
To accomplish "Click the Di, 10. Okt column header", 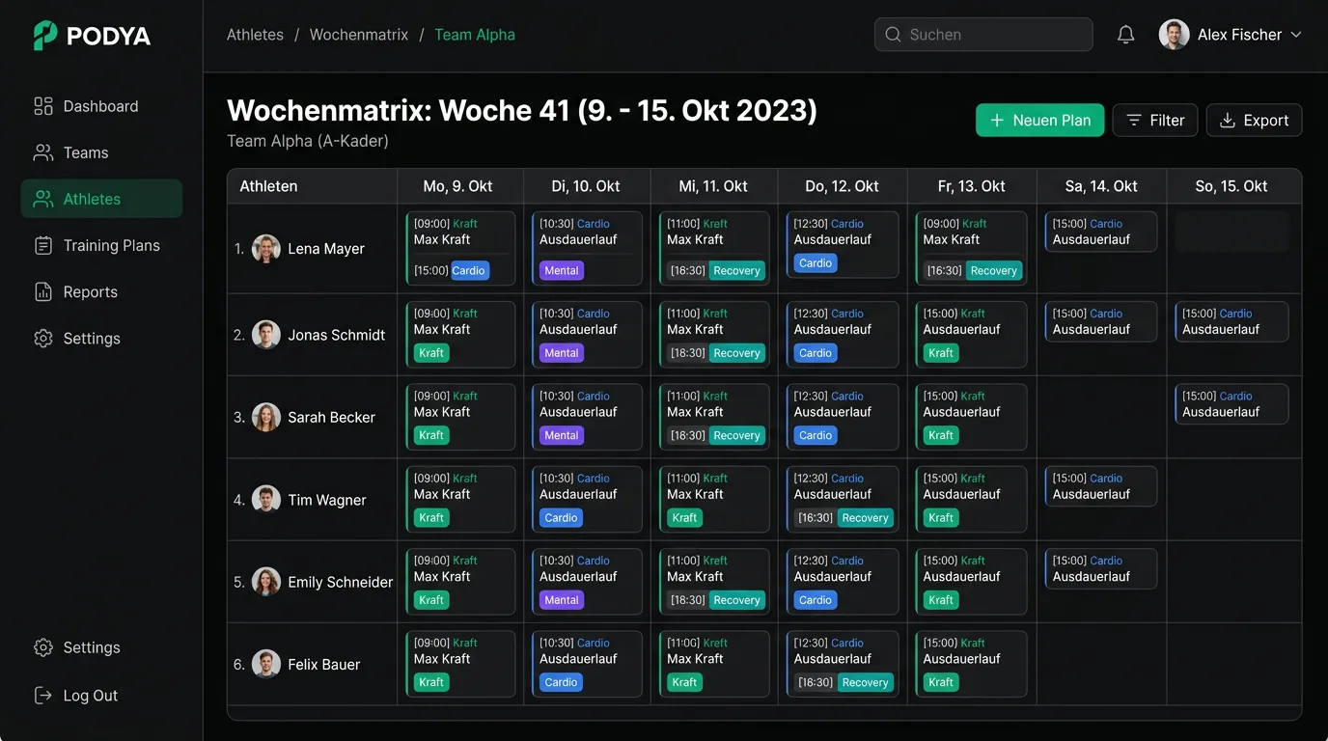I will (586, 186).
